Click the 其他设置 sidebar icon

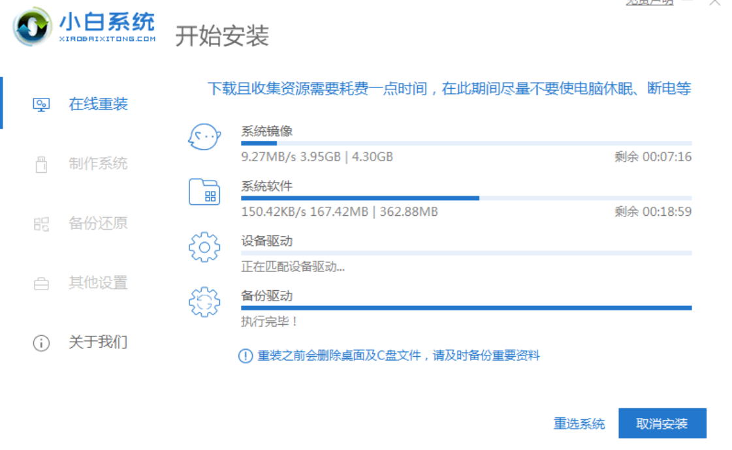pos(40,283)
